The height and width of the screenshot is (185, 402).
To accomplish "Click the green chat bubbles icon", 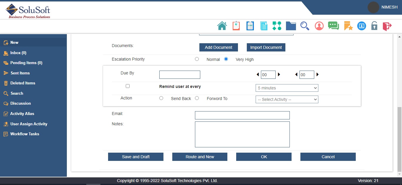I will [x=333, y=26].
